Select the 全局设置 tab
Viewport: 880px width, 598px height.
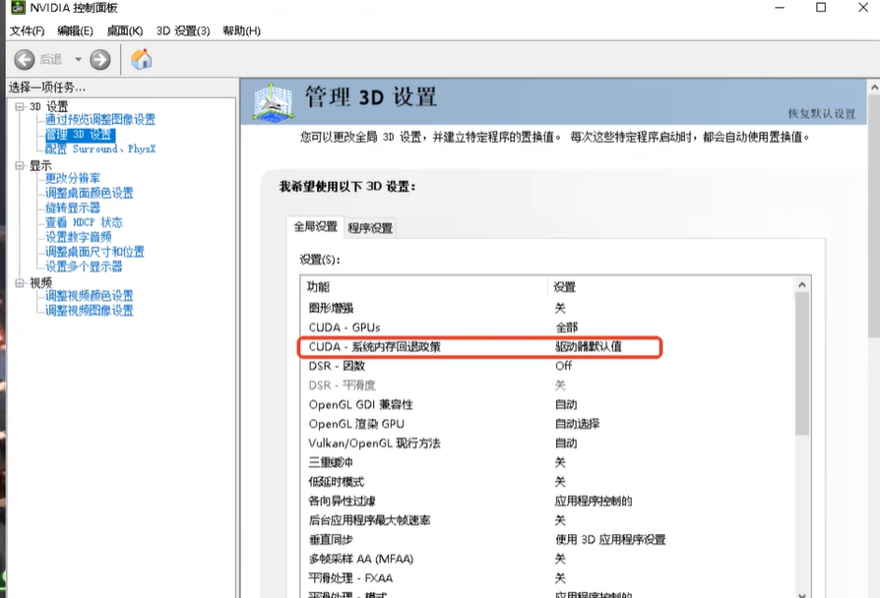pos(315,227)
